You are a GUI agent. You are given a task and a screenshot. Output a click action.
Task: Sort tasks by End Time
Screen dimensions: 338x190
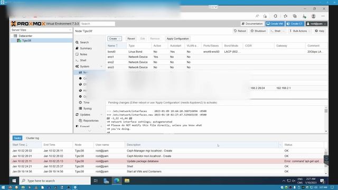coord(57,145)
